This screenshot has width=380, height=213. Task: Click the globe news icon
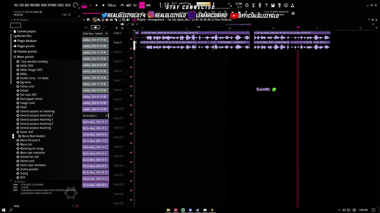pyautogui.click(x=293, y=13)
